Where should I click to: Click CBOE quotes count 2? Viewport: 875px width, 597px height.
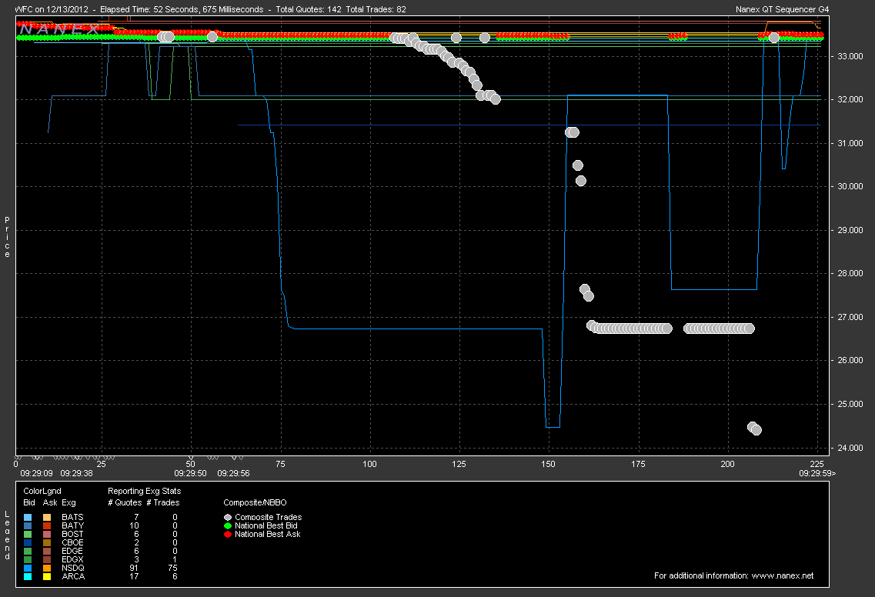[x=136, y=542]
